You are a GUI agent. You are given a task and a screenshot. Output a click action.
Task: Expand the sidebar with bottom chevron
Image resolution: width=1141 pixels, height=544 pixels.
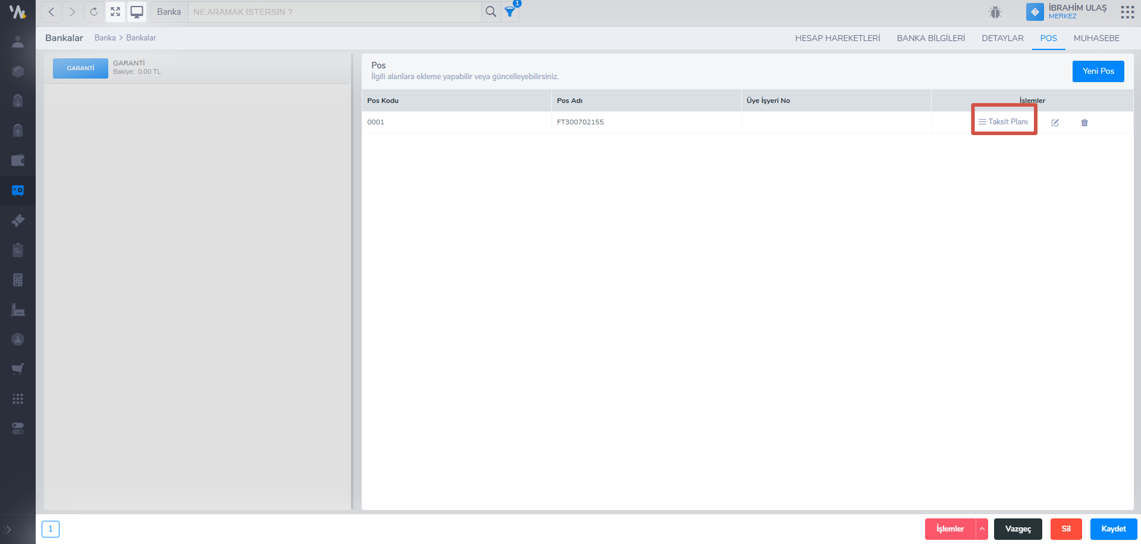pos(8,529)
